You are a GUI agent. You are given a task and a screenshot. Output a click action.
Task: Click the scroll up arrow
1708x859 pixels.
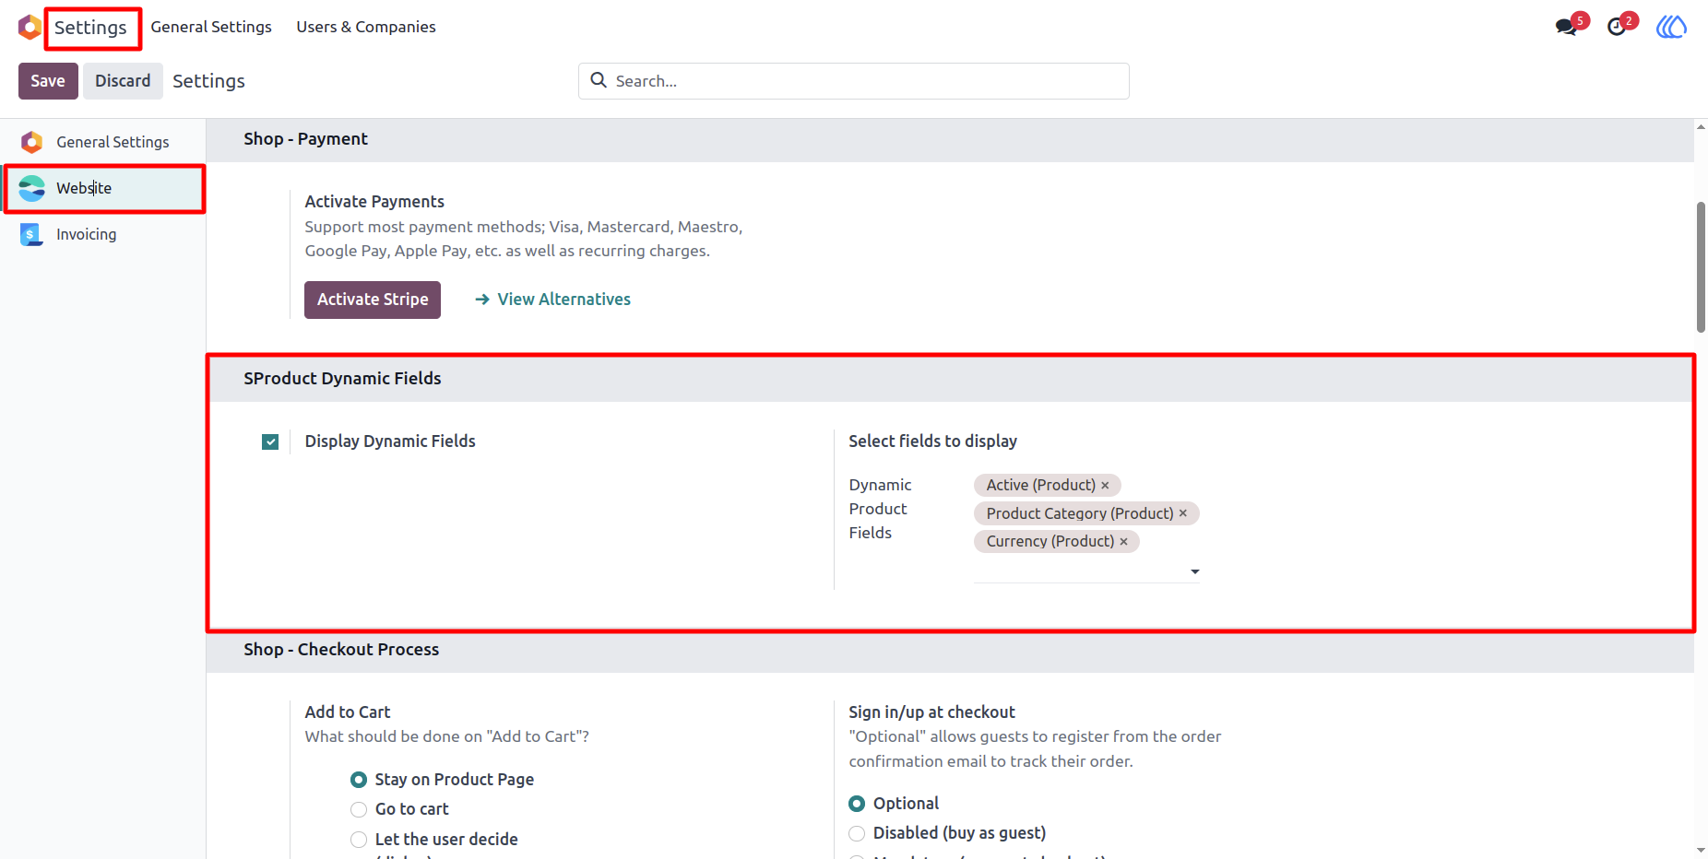(x=1701, y=126)
